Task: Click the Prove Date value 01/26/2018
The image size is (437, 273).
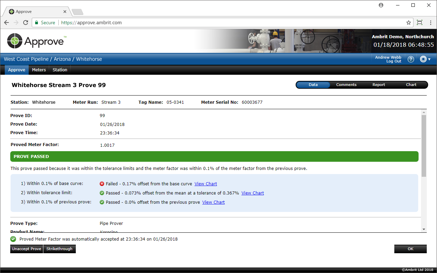Action: pyautogui.click(x=112, y=124)
